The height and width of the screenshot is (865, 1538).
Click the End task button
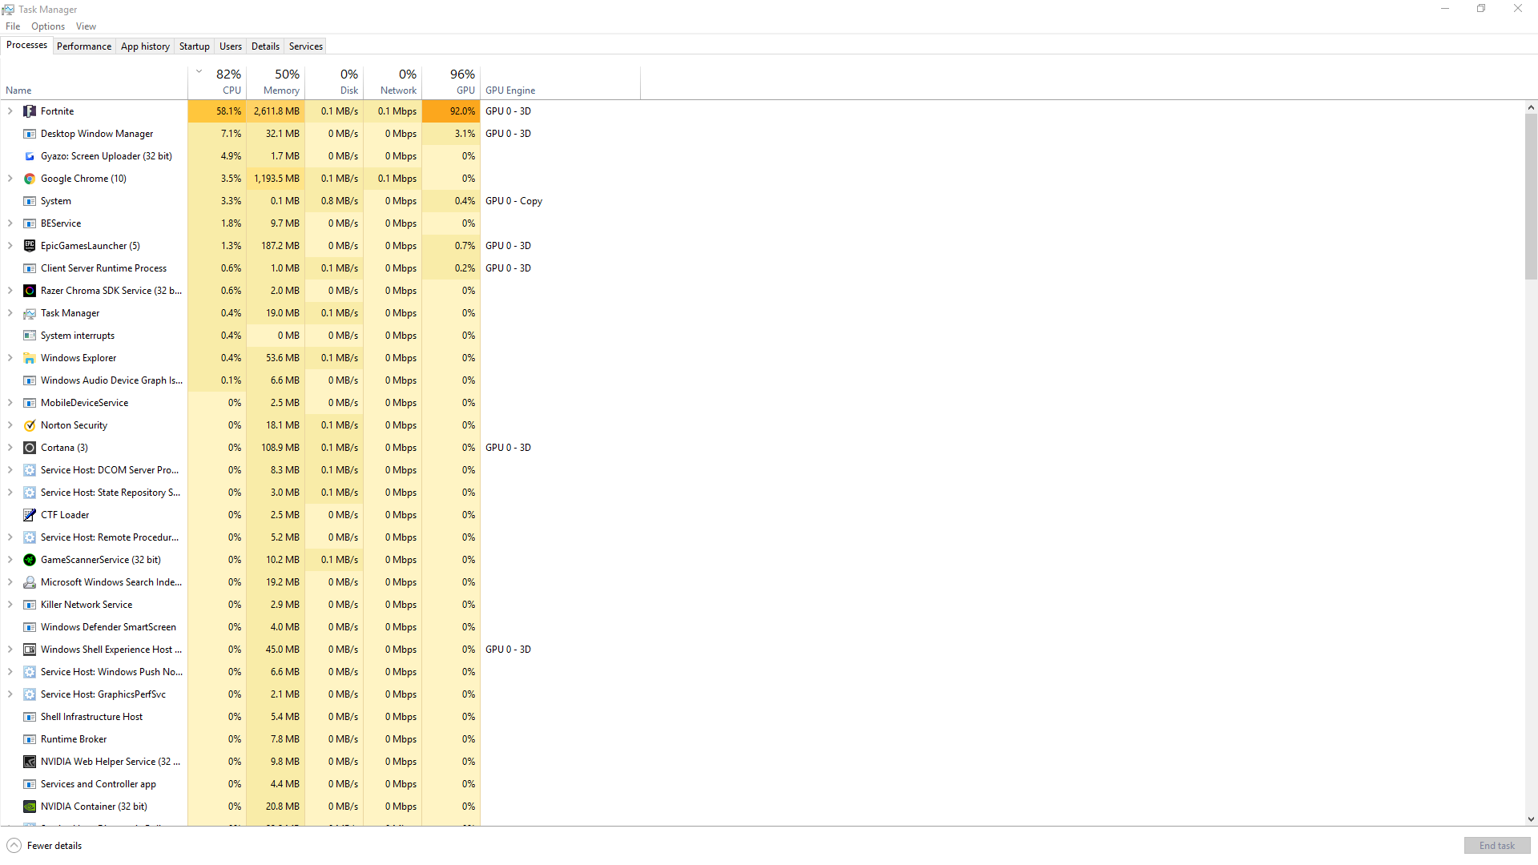(x=1496, y=846)
